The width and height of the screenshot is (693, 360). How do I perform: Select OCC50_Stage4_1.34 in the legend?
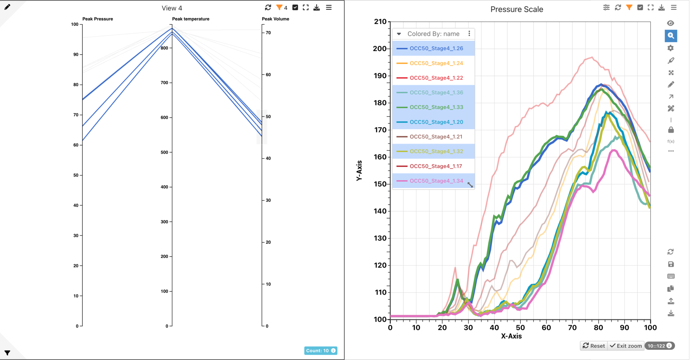pos(437,181)
